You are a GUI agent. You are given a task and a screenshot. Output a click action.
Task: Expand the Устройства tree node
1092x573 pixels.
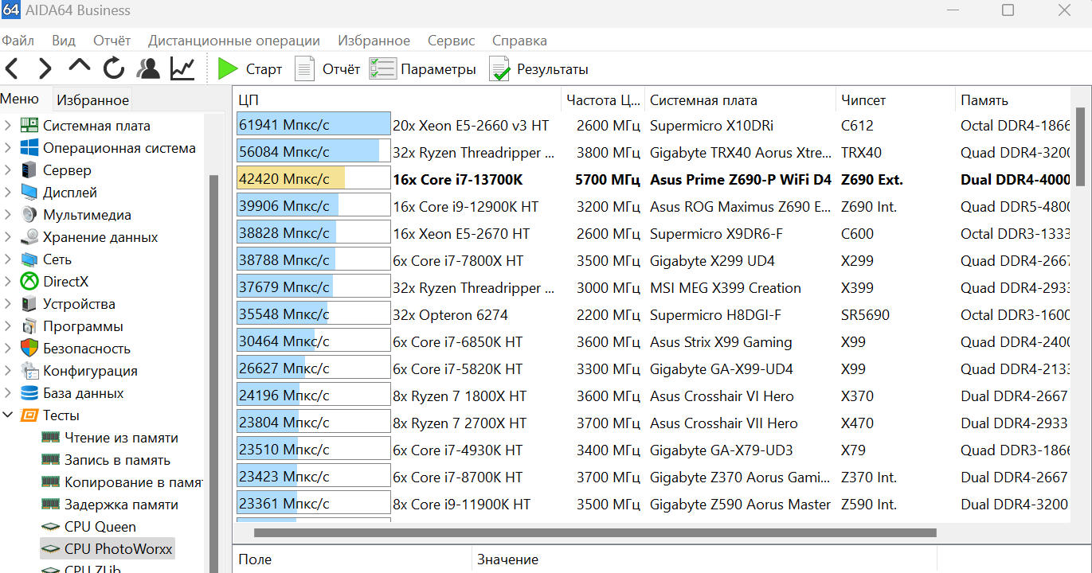tap(8, 303)
